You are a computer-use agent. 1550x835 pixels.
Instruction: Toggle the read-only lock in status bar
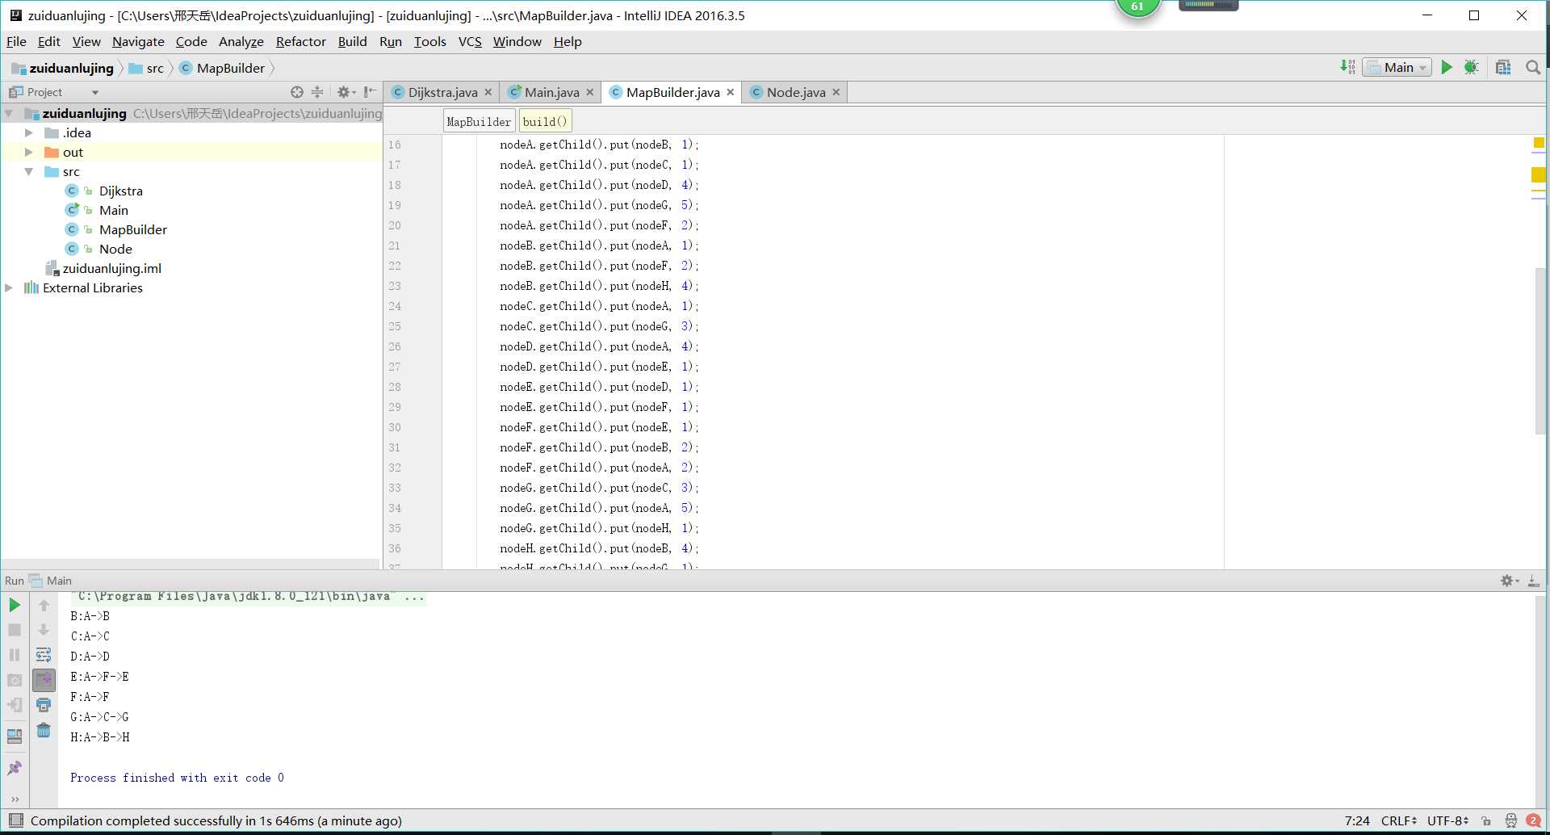[x=1486, y=820]
